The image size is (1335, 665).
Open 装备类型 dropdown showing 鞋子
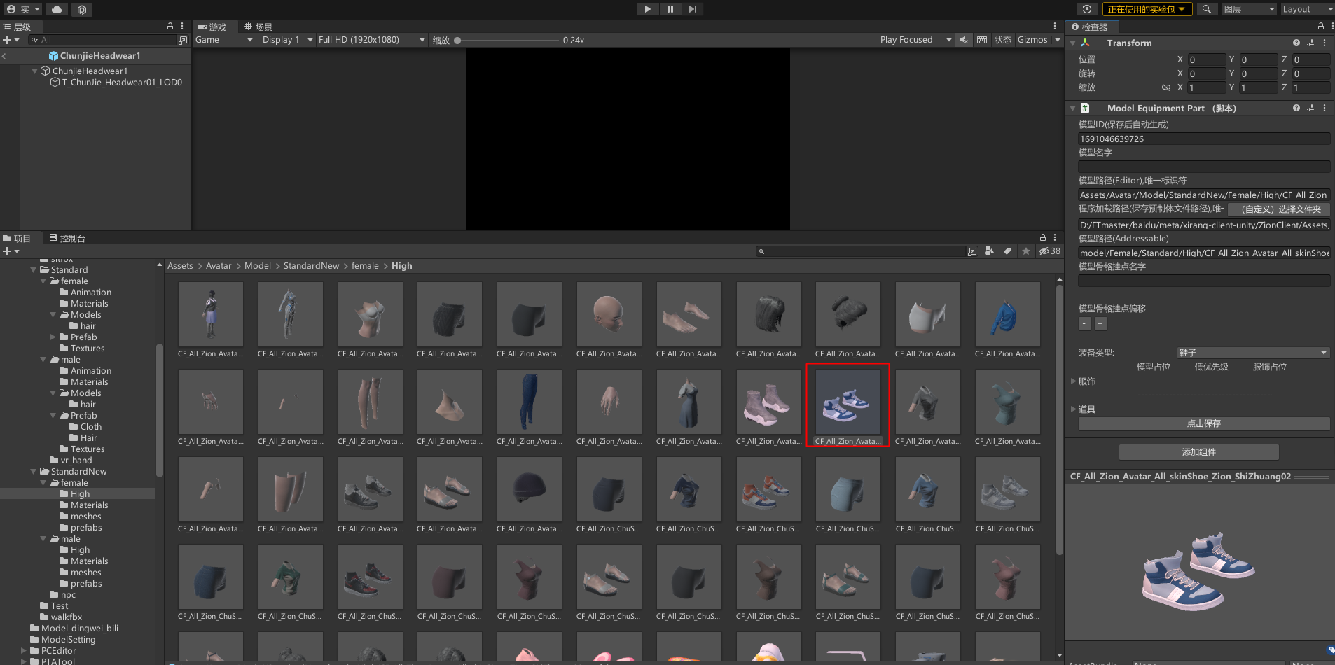pos(1252,353)
